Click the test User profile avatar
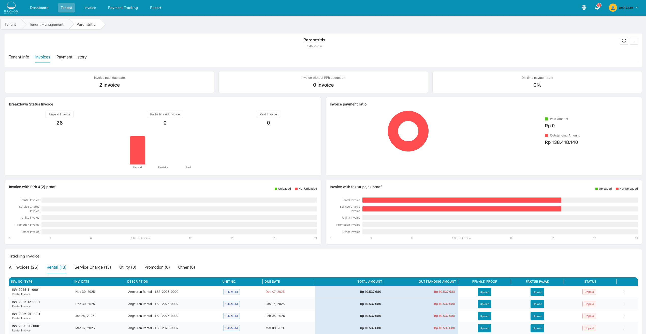This screenshot has height=334, width=646. pos(613,7)
